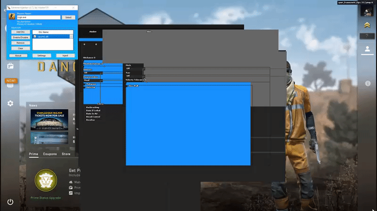Open the Priority Hitbox dropdown set to Head

click(93, 80)
